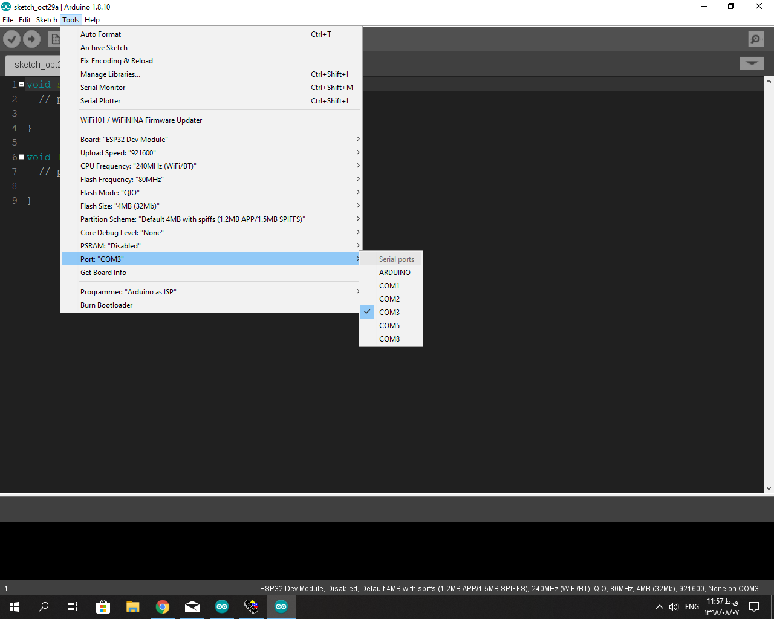Screen dimensions: 774x619
Task: Choose Burn Bootloader
Action: point(211,305)
